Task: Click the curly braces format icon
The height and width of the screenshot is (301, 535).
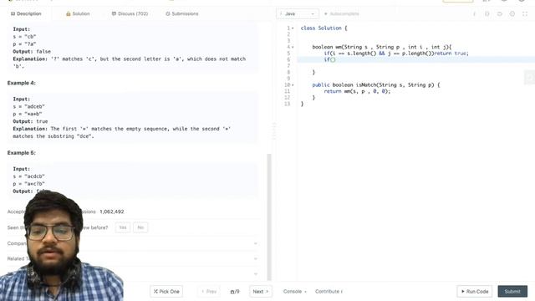Action: [487, 13]
